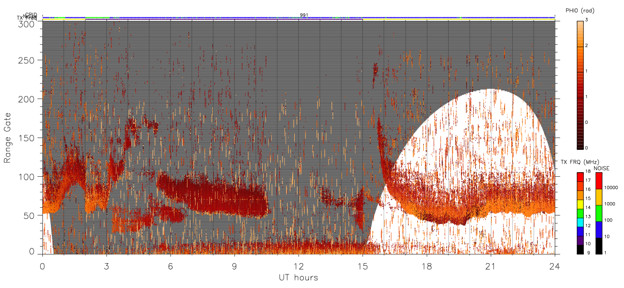Click the PHI0 colorbar tick label '2'

coord(587,46)
